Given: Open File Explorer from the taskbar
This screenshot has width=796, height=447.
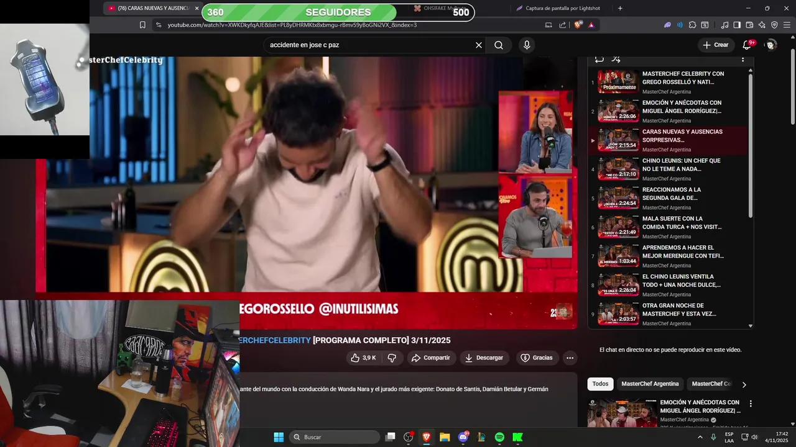Looking at the screenshot, I should pyautogui.click(x=445, y=437).
